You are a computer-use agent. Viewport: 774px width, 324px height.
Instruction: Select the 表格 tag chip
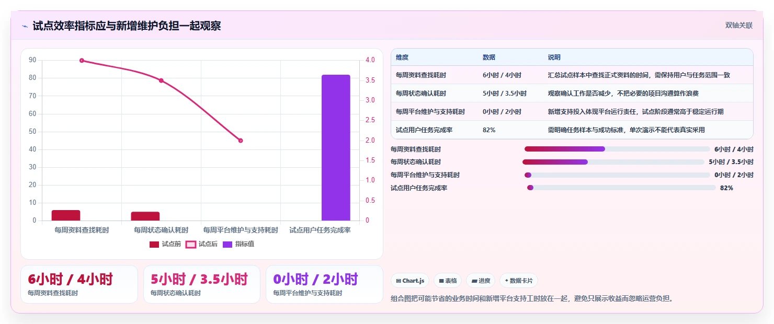[448, 281]
